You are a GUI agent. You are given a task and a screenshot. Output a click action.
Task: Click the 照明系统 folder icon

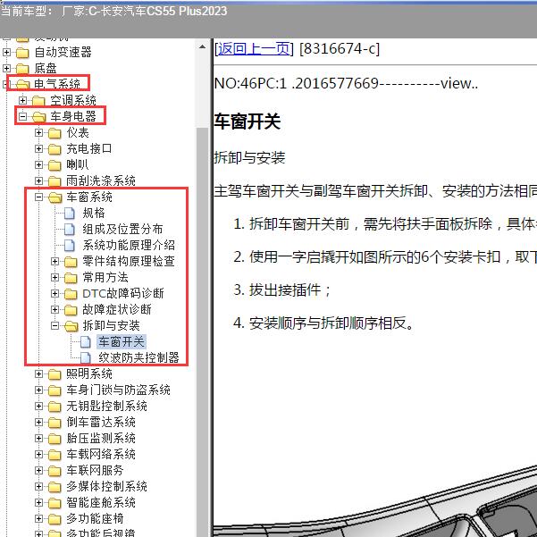(55, 374)
